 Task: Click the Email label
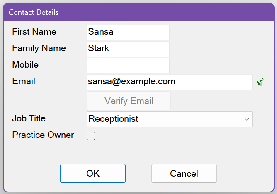point(24,81)
